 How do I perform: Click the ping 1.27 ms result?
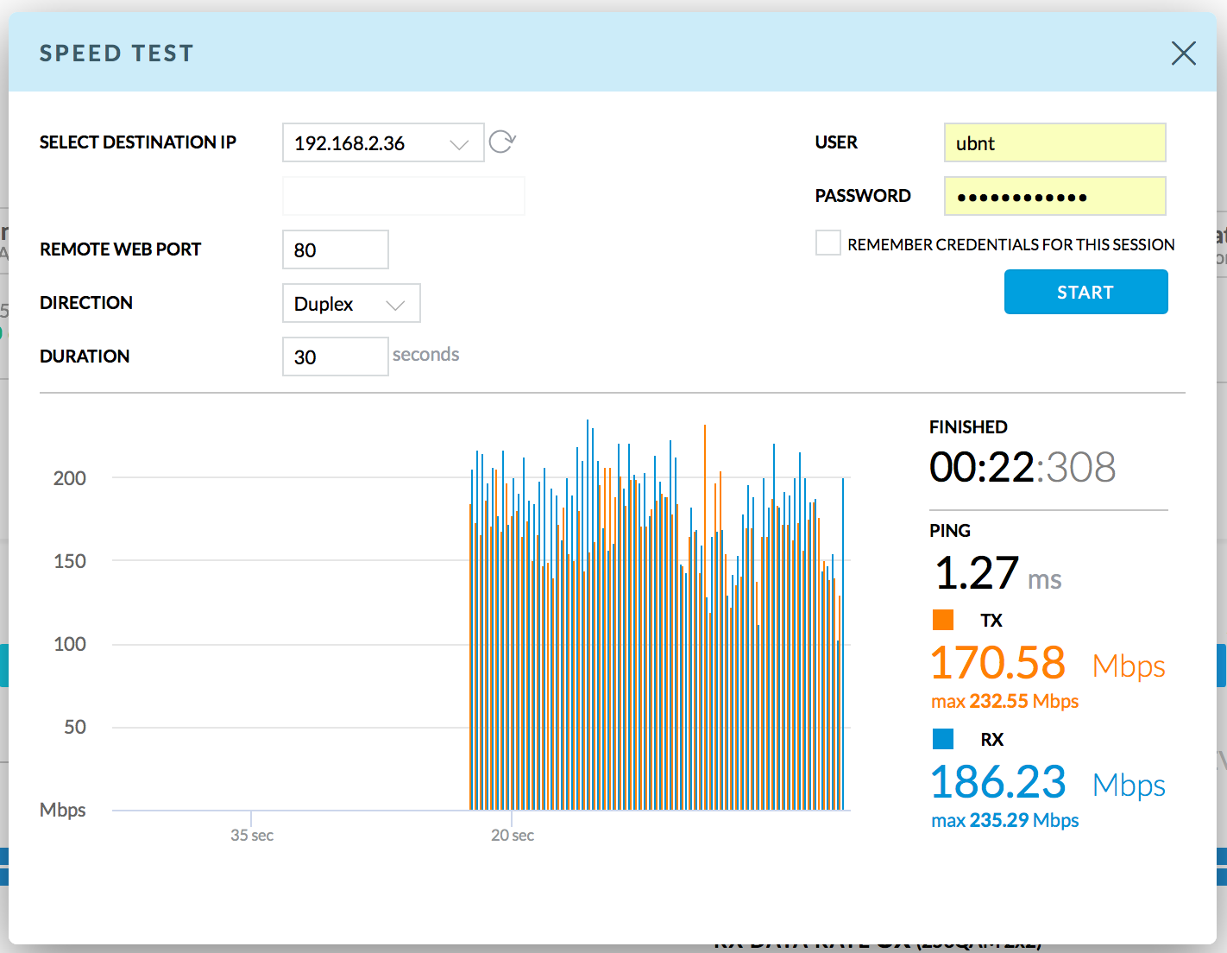pos(997,574)
